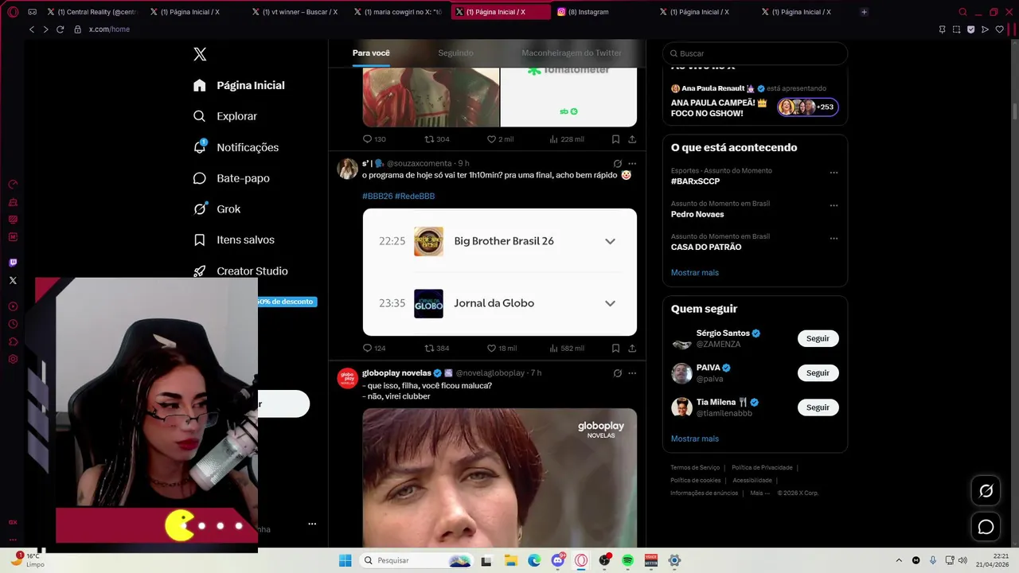Reply to the souzaxcomenta post
Image resolution: width=1019 pixels, height=573 pixels.
(374, 348)
